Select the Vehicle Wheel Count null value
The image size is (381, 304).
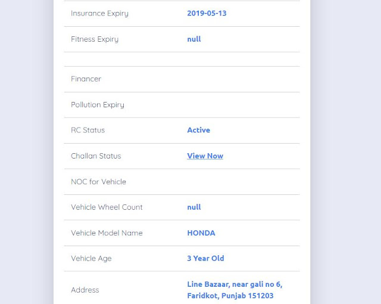click(x=194, y=207)
